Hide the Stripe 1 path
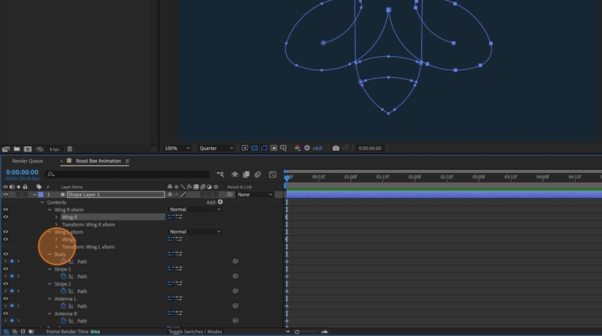602x336 pixels. click(x=6, y=269)
